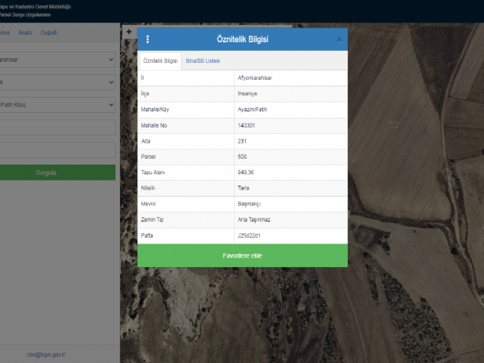Switch to the Öznitelik Bilgisi tab

click(x=161, y=60)
